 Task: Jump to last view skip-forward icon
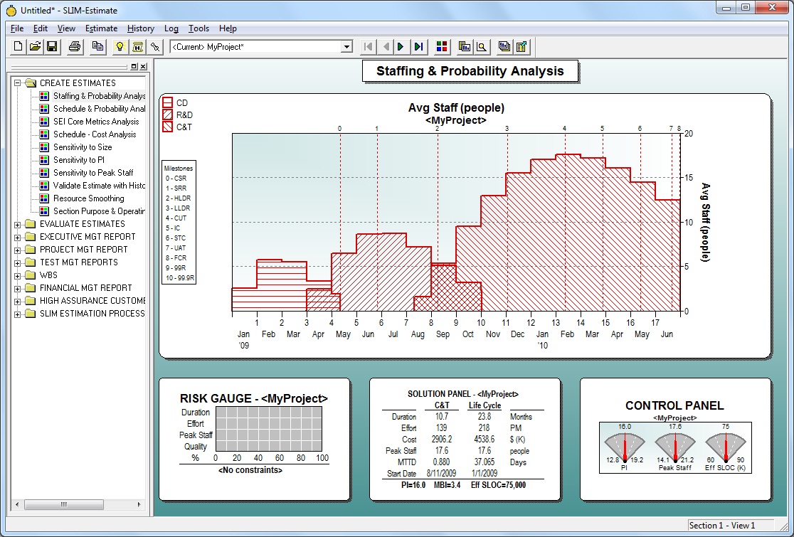[x=419, y=46]
